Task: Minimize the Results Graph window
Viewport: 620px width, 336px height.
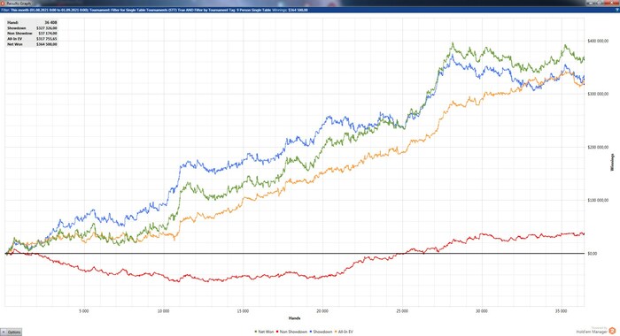Action: click(590, 4)
